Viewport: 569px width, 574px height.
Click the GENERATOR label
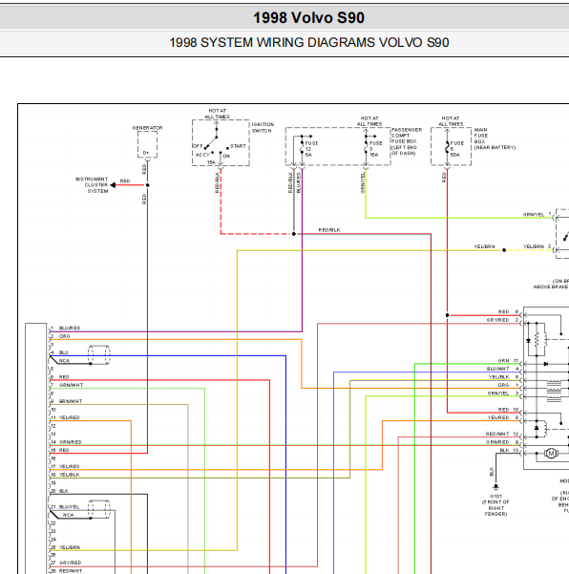pyautogui.click(x=147, y=128)
